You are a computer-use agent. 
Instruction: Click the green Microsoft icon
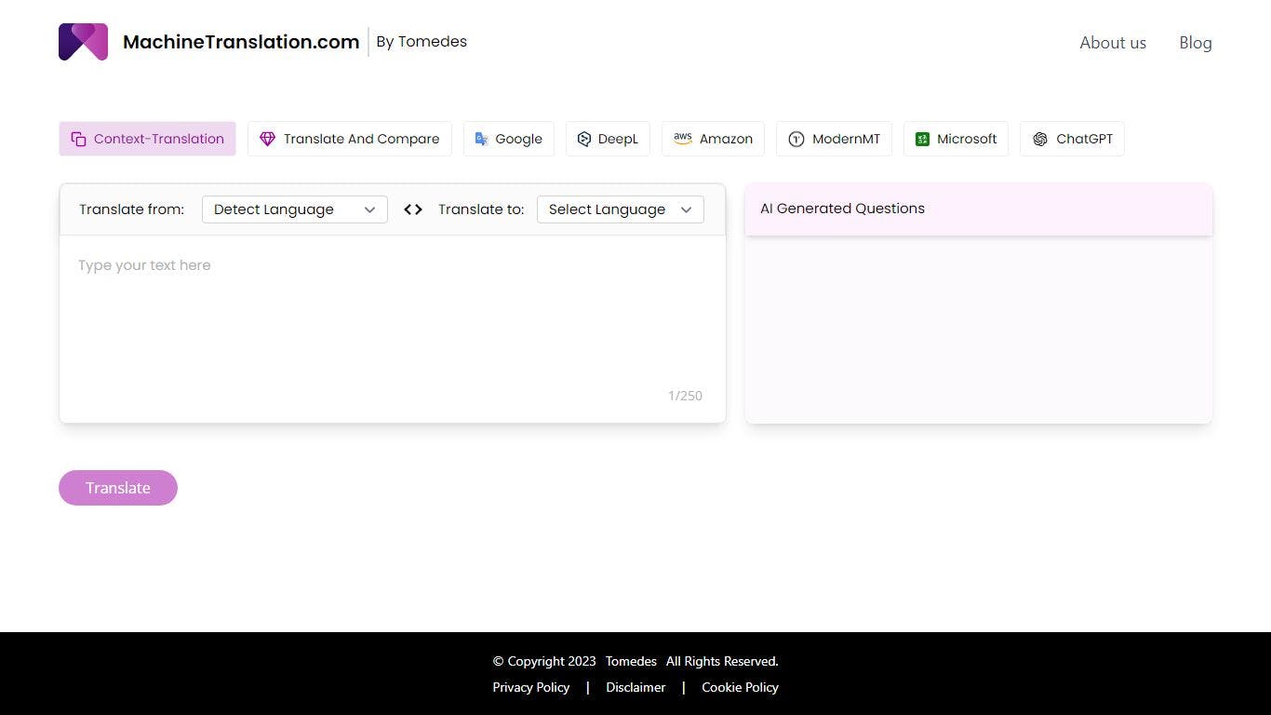921,139
